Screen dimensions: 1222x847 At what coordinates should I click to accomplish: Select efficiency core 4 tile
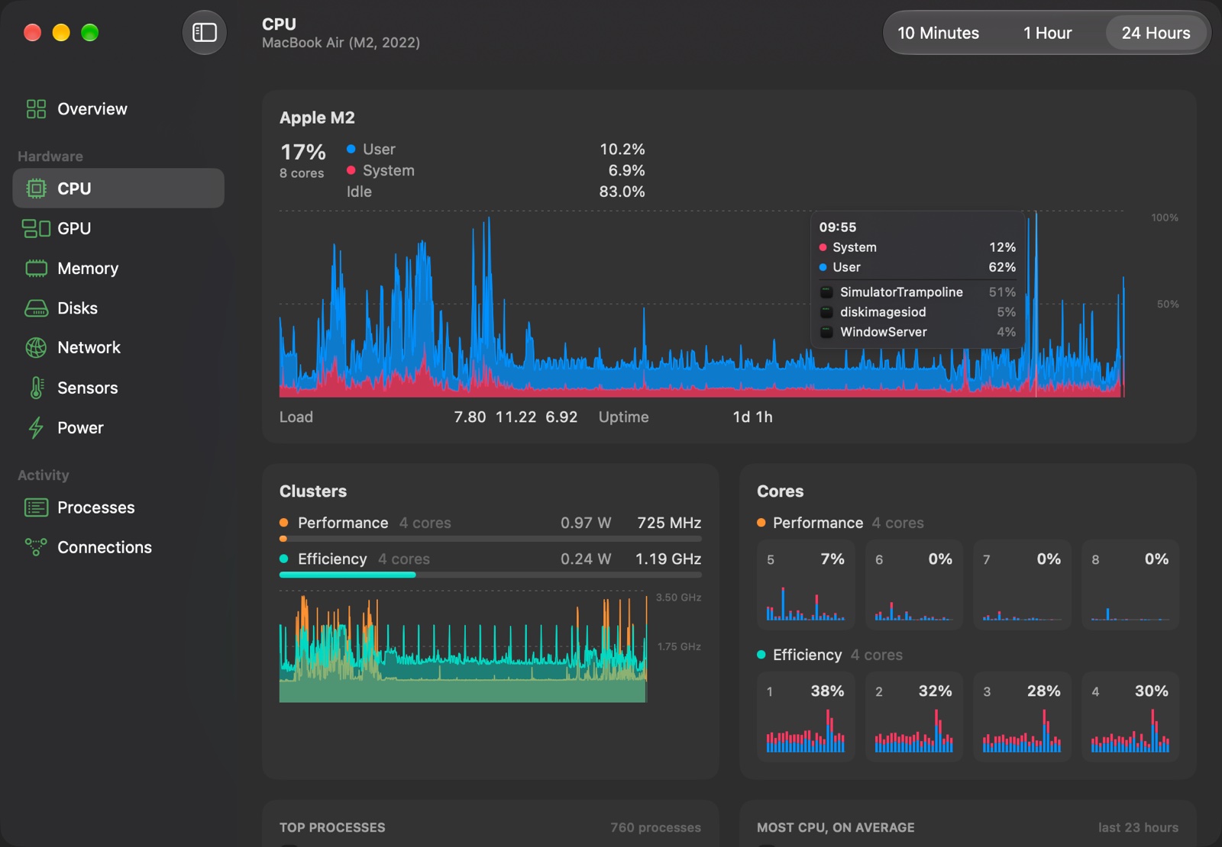click(x=1130, y=717)
